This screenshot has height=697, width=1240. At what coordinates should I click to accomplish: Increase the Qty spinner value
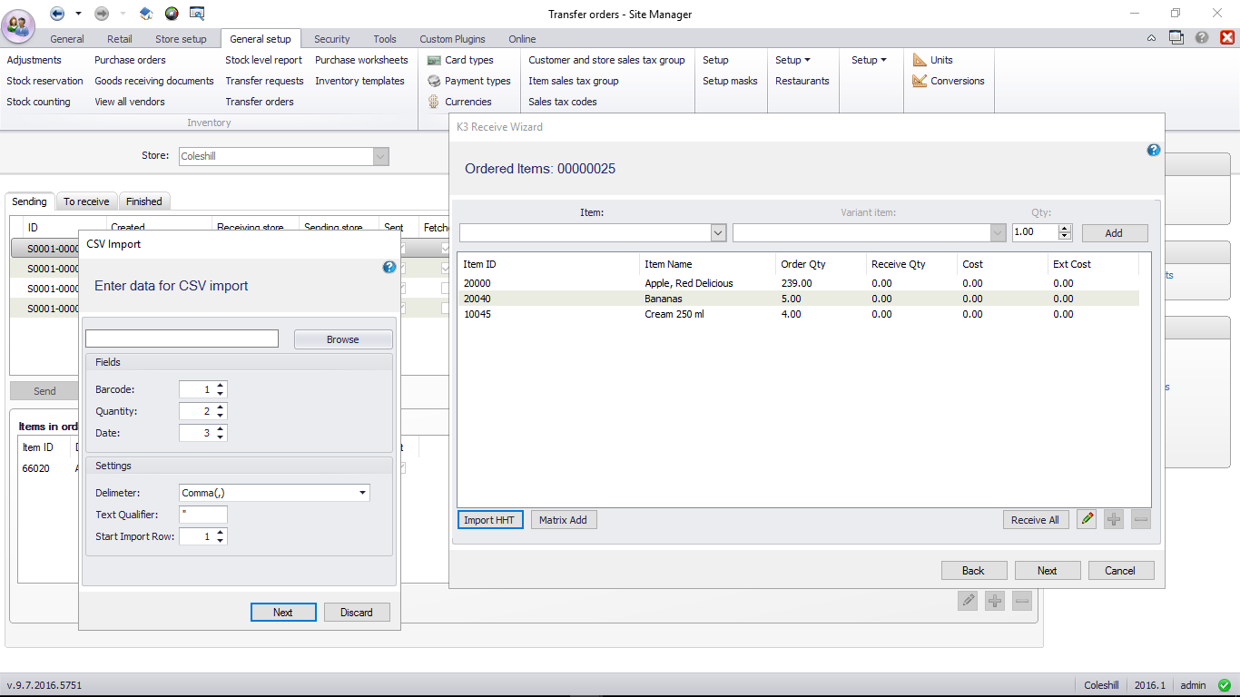coord(1065,229)
